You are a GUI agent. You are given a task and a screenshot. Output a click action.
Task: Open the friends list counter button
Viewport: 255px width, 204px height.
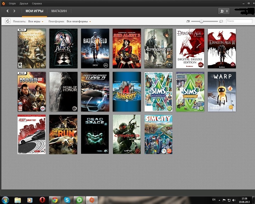224,11
